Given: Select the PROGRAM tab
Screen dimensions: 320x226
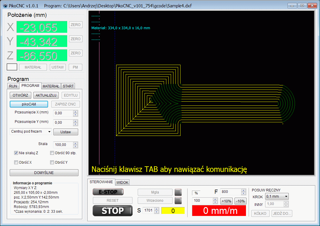Looking at the screenshot, I should pos(30,86).
